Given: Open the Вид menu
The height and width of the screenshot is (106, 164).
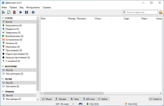Looking at the screenshot, I should [x=21, y=8].
